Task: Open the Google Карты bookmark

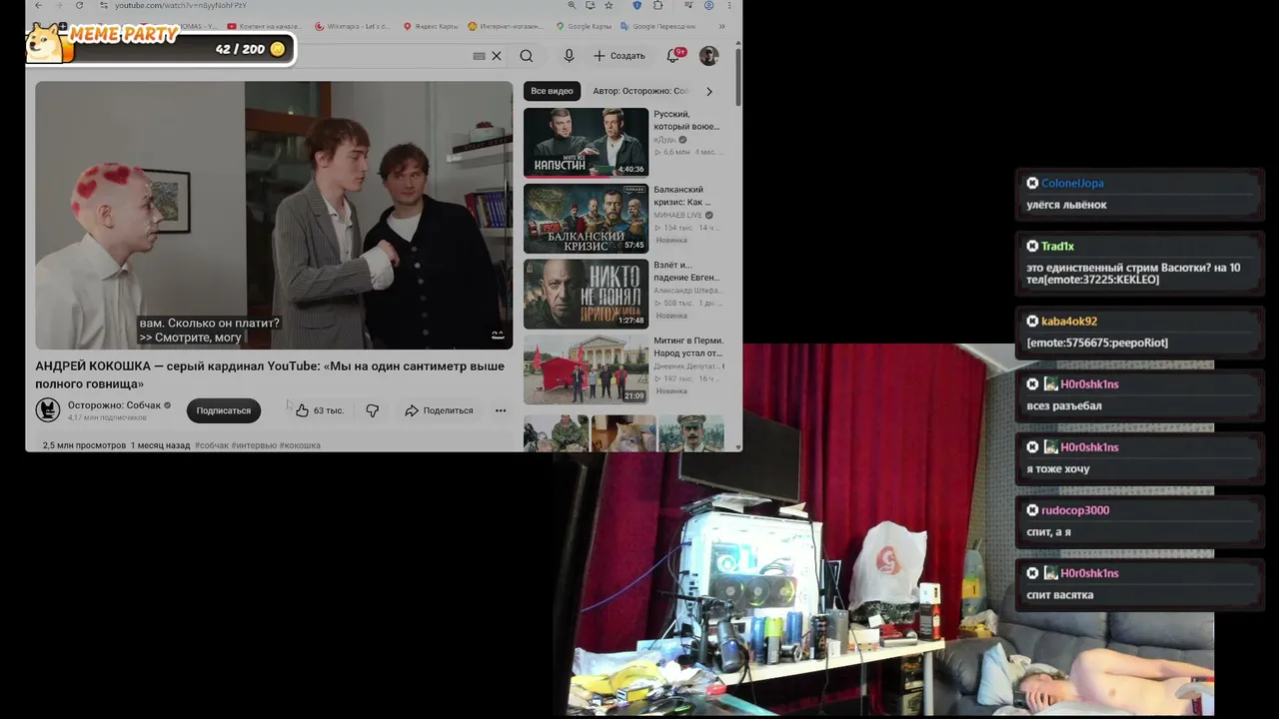Action: tap(583, 26)
